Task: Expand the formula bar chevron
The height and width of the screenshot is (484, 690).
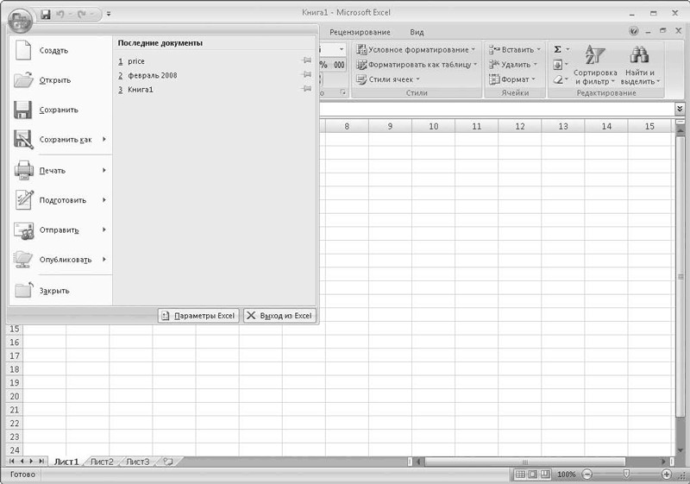Action: coord(680,110)
